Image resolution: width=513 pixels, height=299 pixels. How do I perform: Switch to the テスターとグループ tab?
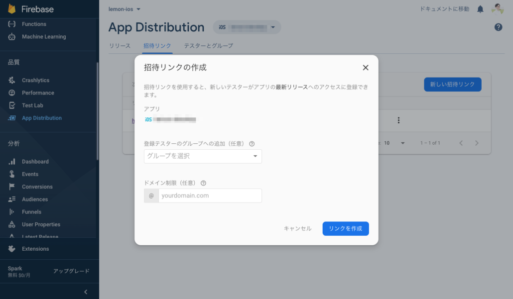click(208, 46)
